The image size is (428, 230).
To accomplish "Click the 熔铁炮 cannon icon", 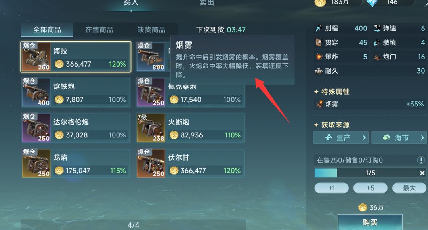I will 36,92.
